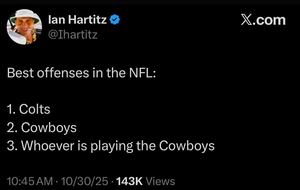Image resolution: width=300 pixels, height=190 pixels.
Task: Click the "Best offenses in the NFL:" heading line
Action: (81, 73)
